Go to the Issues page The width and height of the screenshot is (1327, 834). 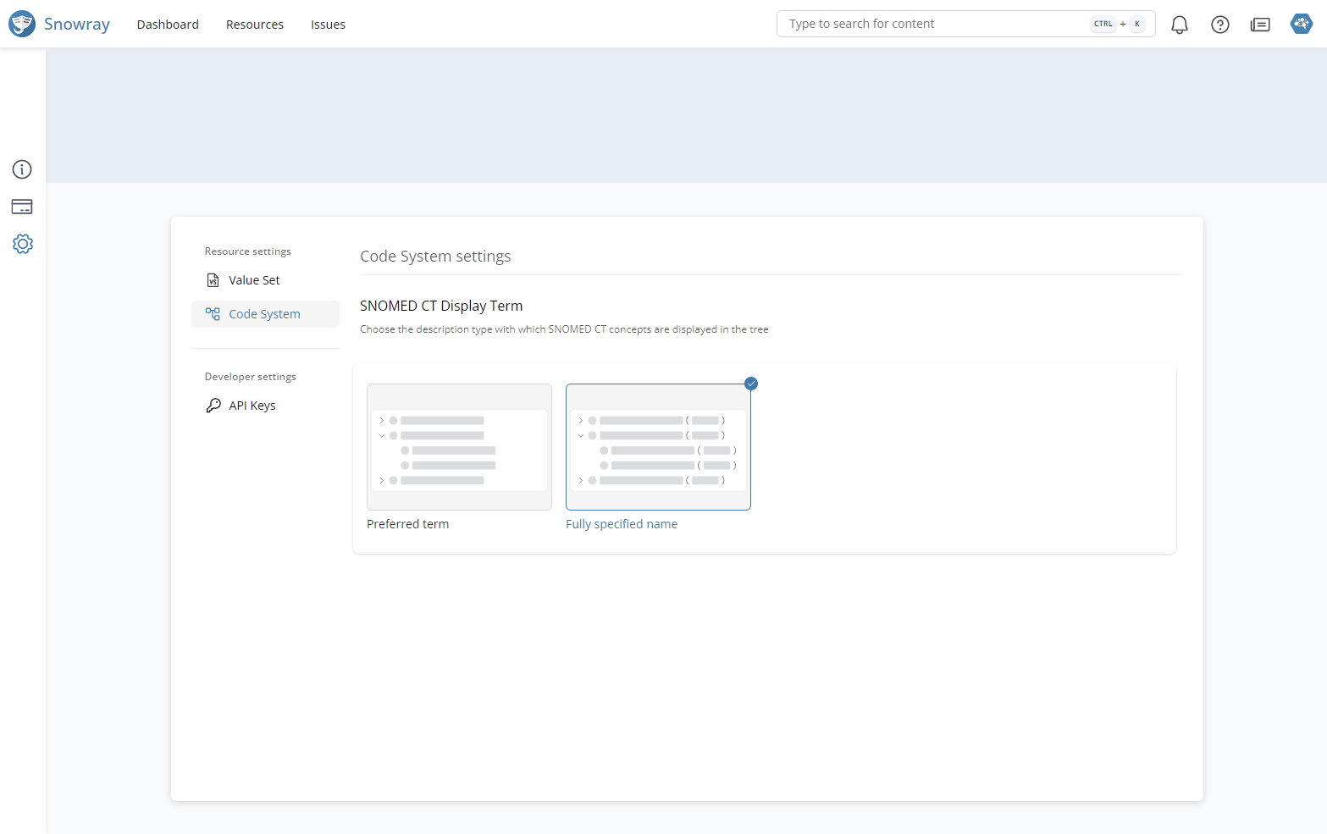tap(328, 25)
